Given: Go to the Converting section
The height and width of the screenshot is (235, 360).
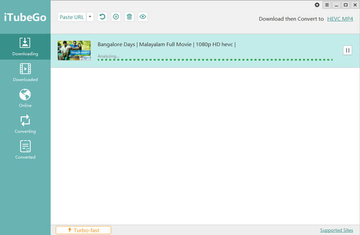Looking at the screenshot, I should pyautogui.click(x=25, y=124).
